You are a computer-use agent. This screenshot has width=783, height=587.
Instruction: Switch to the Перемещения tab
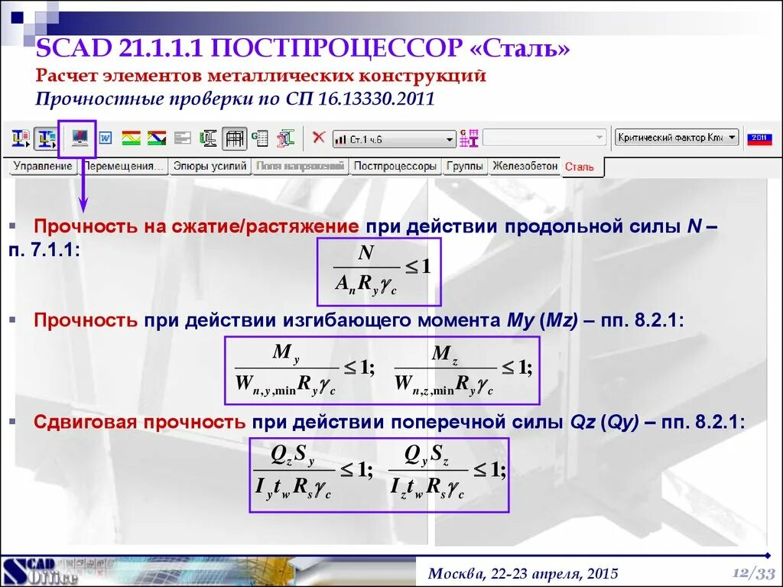123,166
